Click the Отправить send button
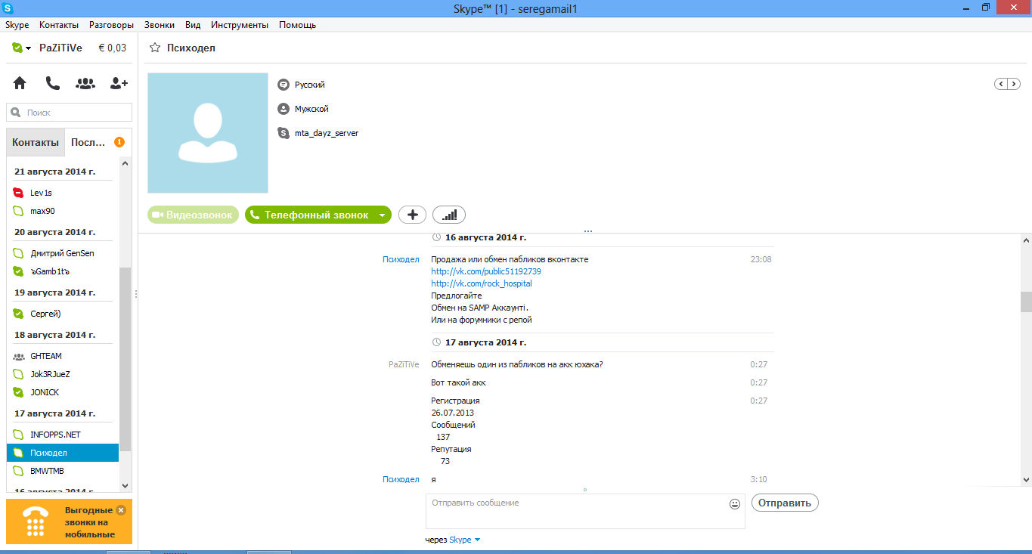 (785, 503)
